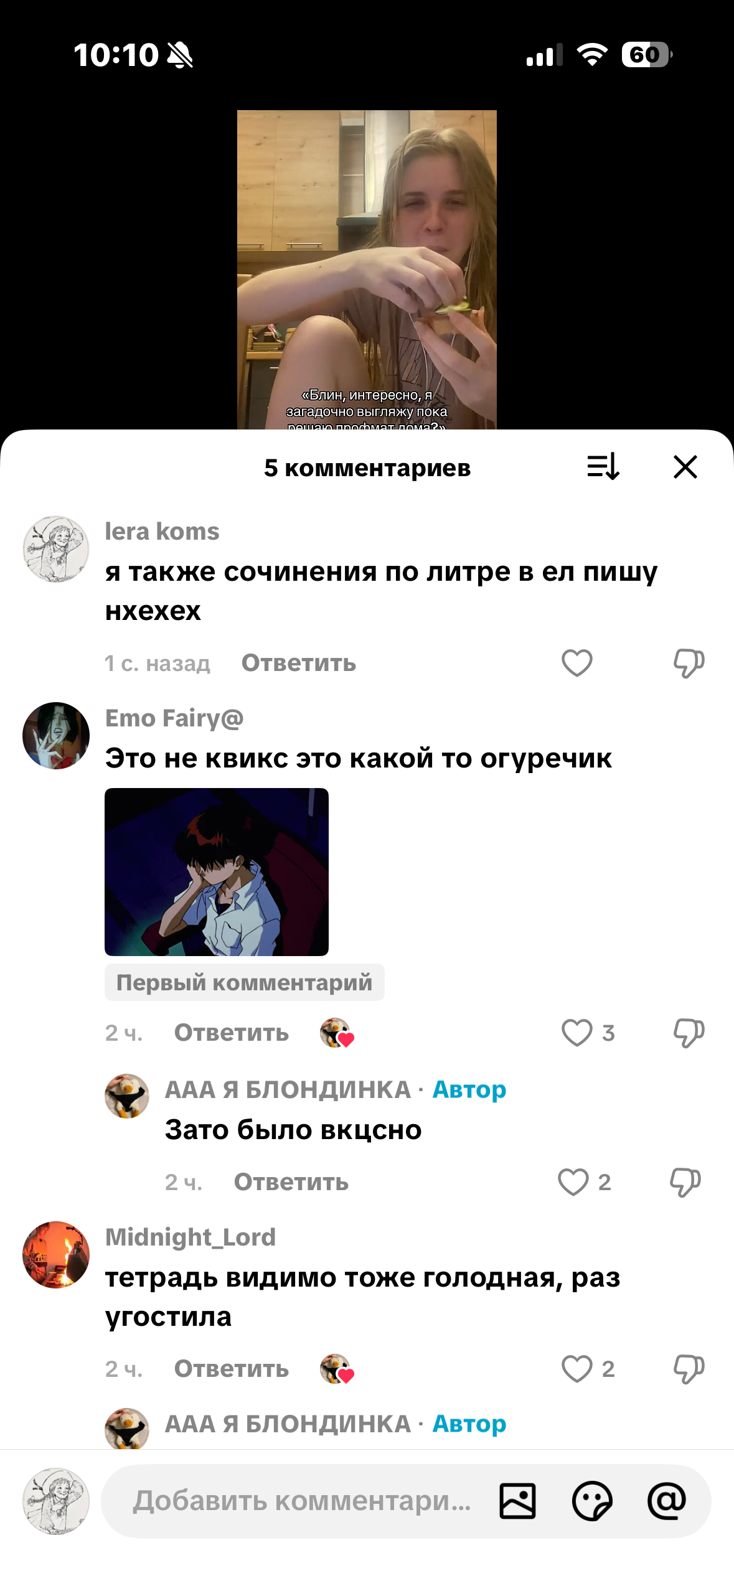Like the reply 'Зато было вкцсно'
Viewport: 734px width, 1591px height.
tap(573, 1182)
